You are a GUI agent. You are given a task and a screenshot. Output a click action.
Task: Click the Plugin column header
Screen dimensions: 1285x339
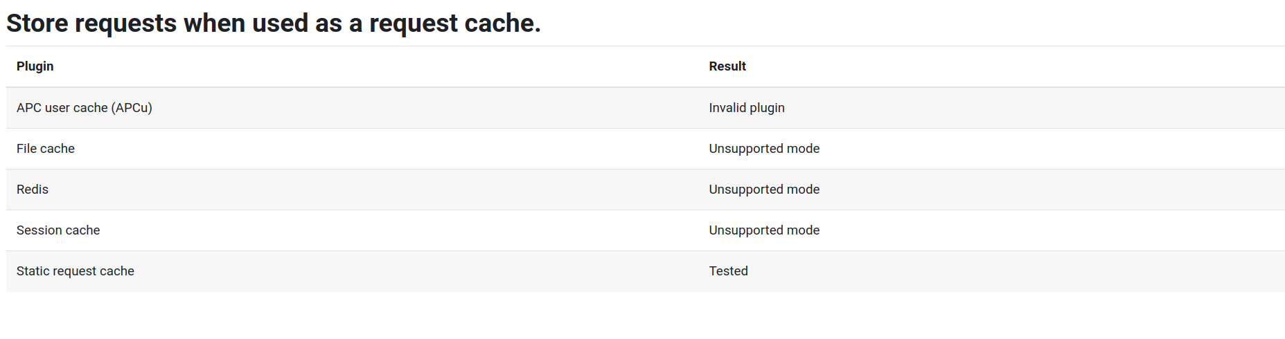point(35,66)
